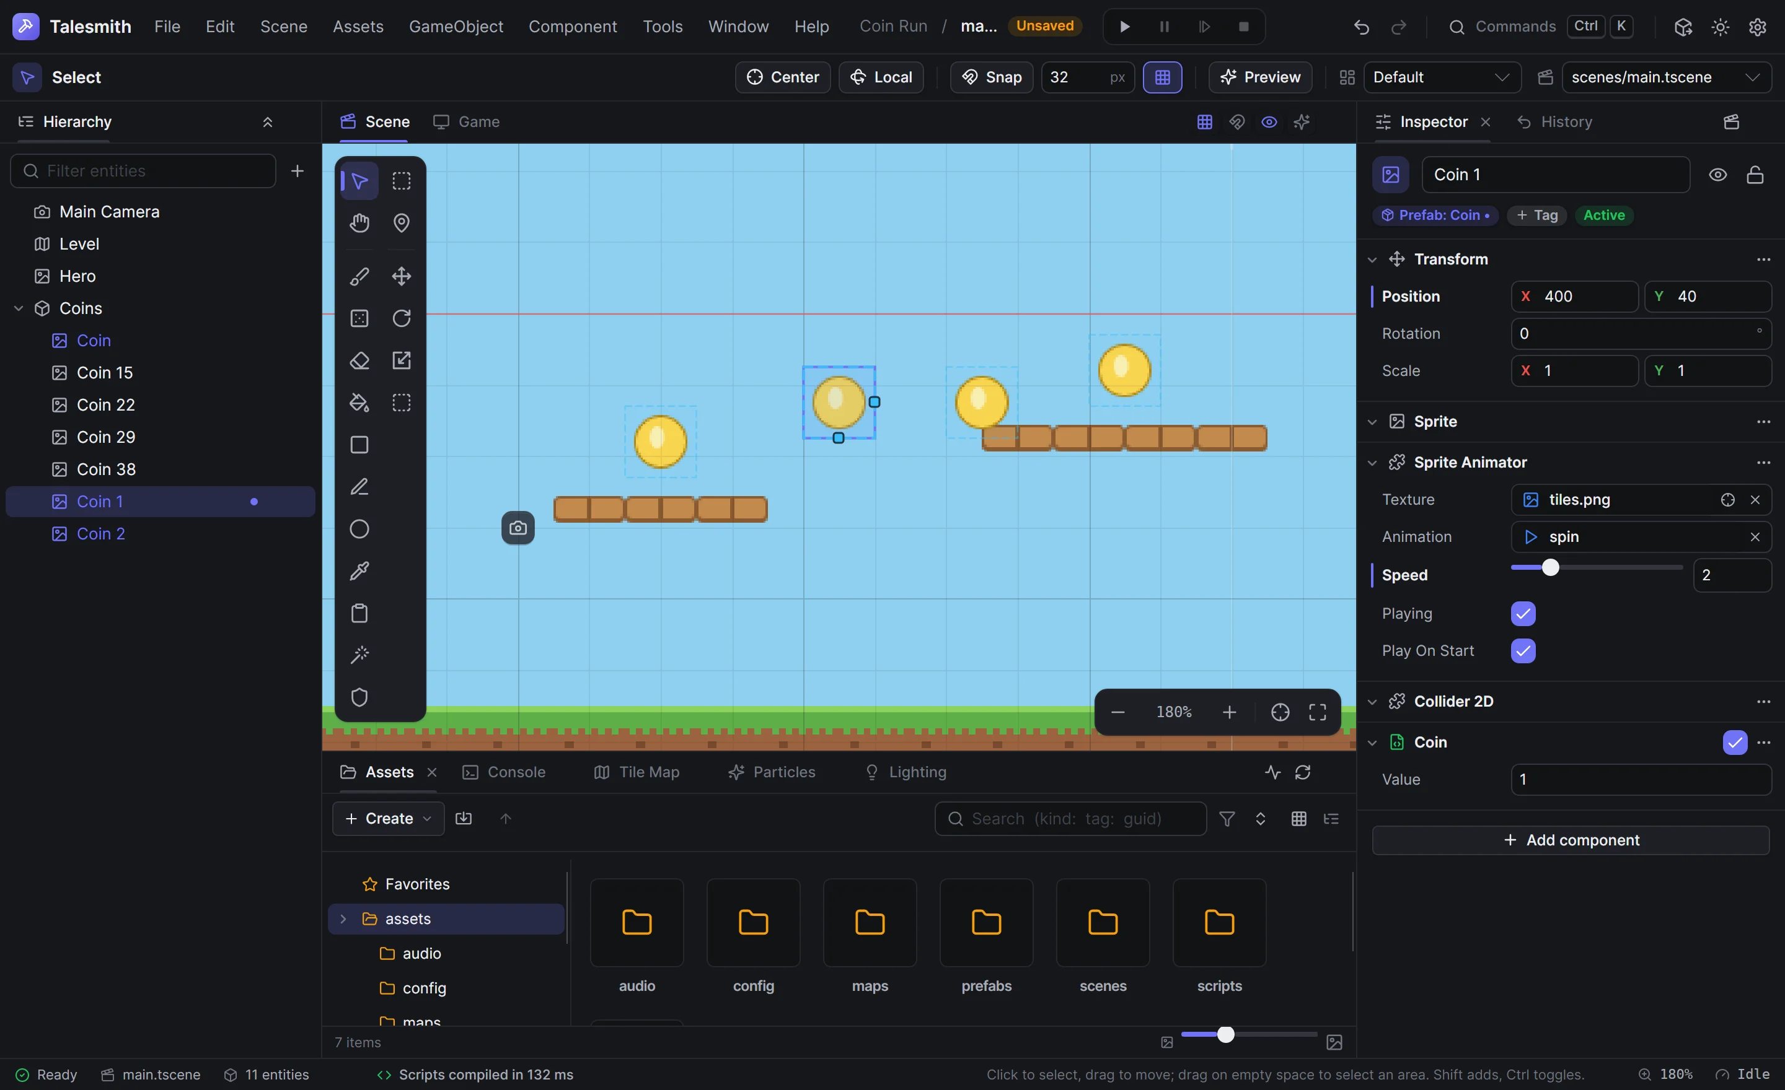
Task: Adjust the asset thumbnail size slider
Action: [x=1249, y=1035]
